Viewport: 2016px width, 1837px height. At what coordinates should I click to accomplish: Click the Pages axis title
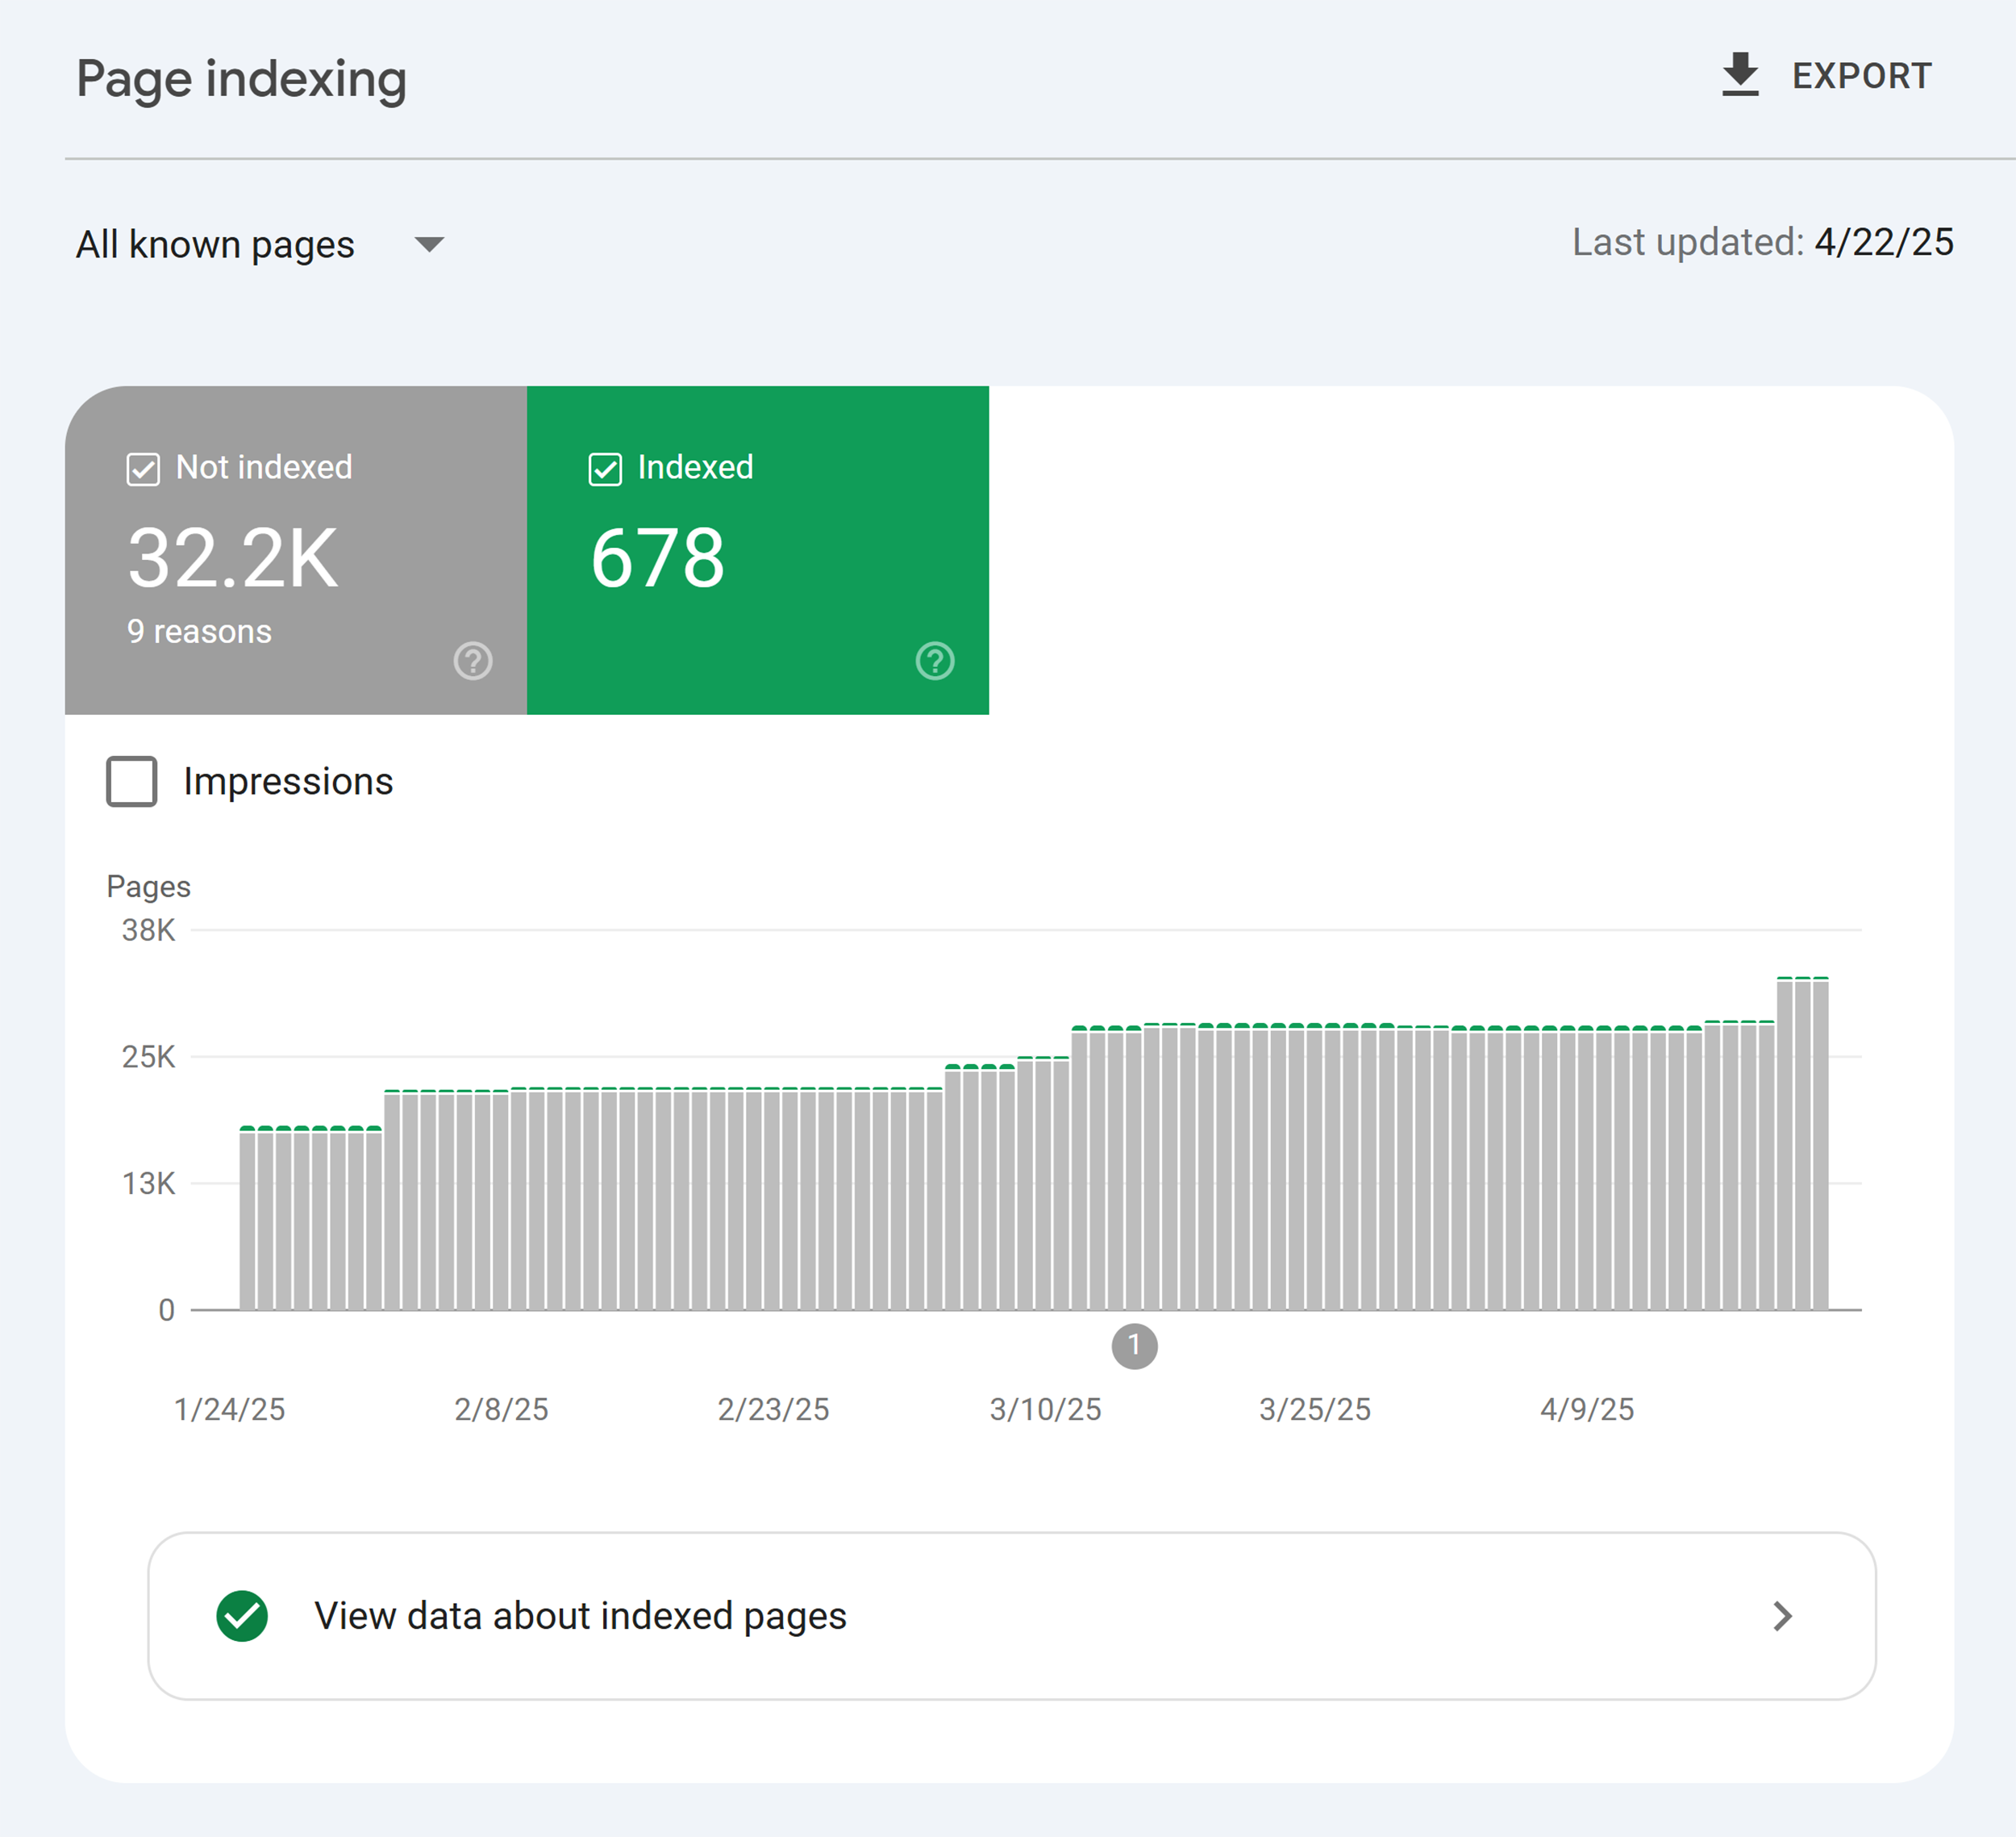[x=148, y=887]
